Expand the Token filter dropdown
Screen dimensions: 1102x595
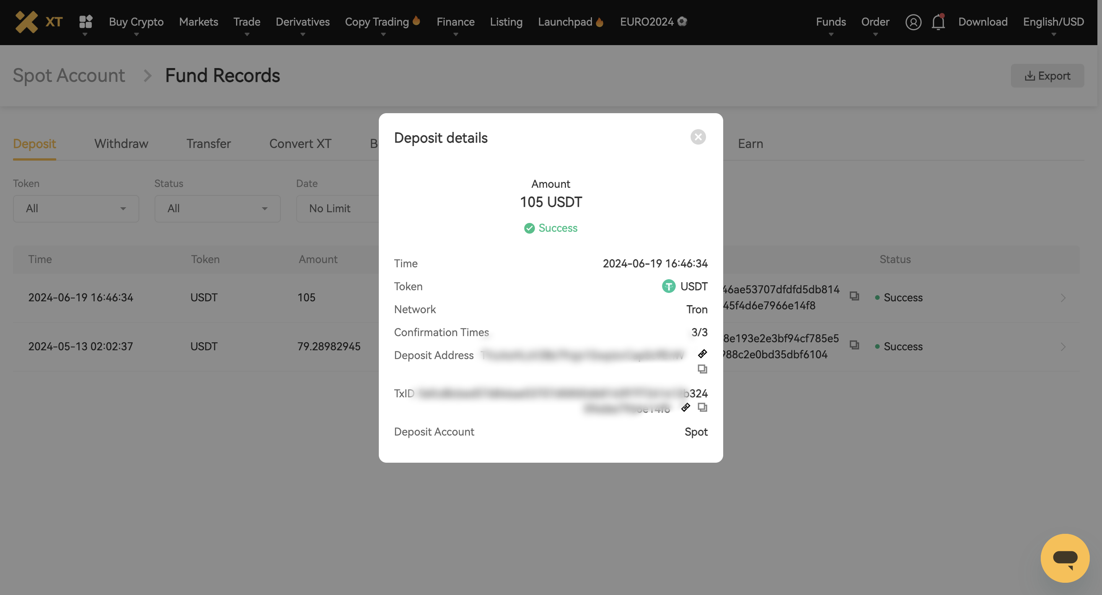76,208
